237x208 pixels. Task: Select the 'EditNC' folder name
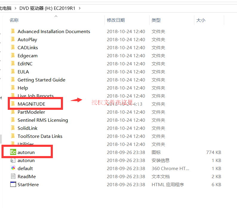(x=25, y=64)
